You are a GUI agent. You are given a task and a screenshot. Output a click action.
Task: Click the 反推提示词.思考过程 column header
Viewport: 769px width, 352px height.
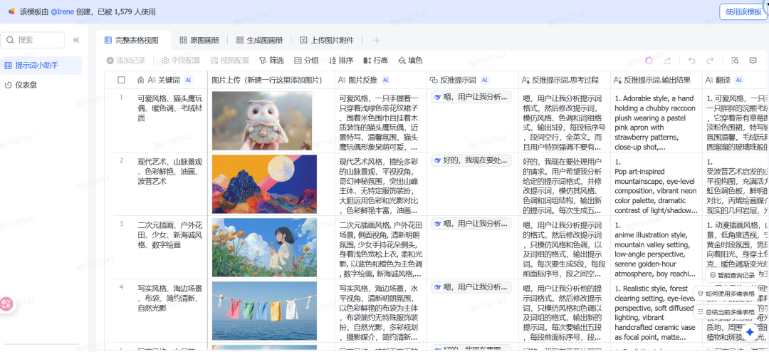pyautogui.click(x=565, y=80)
